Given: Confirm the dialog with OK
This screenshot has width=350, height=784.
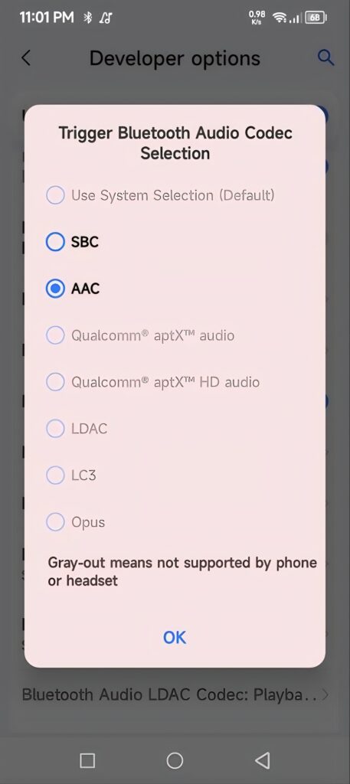Looking at the screenshot, I should pos(175,638).
